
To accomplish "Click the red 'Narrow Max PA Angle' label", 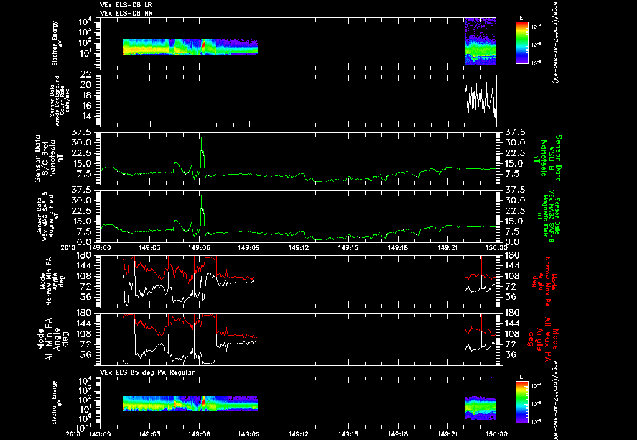I will (545, 282).
